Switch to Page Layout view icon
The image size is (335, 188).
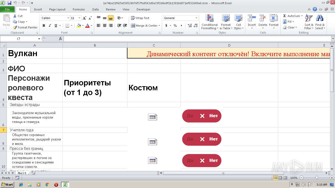pos(280,178)
